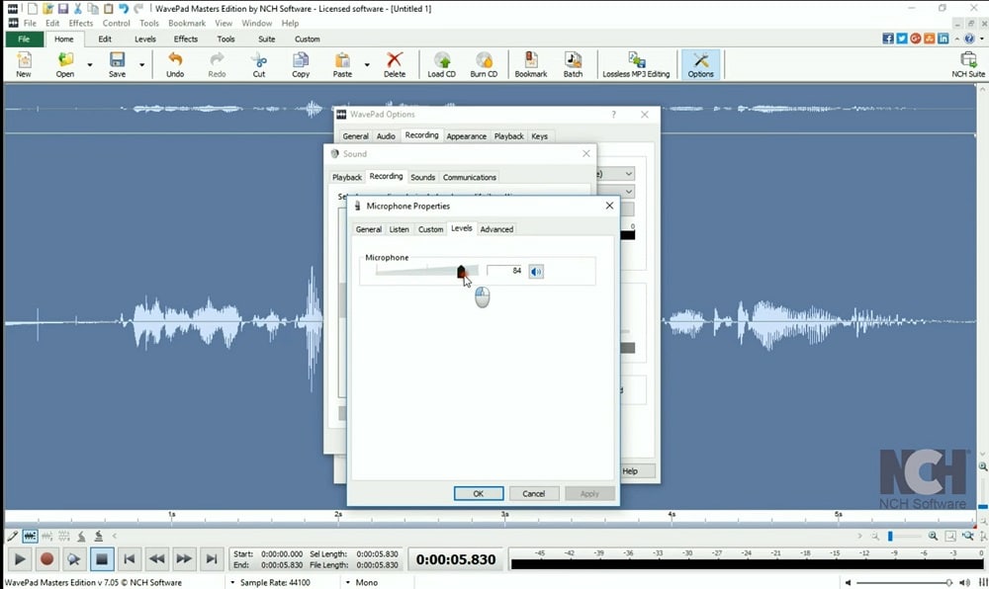Click the microphone level slider handle
This screenshot has width=989, height=589.
(x=461, y=272)
